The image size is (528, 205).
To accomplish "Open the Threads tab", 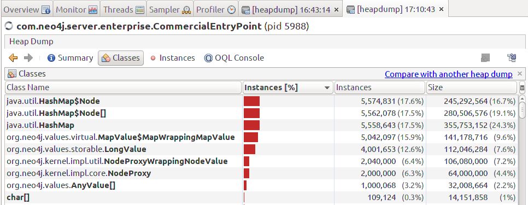I will pos(124,10).
